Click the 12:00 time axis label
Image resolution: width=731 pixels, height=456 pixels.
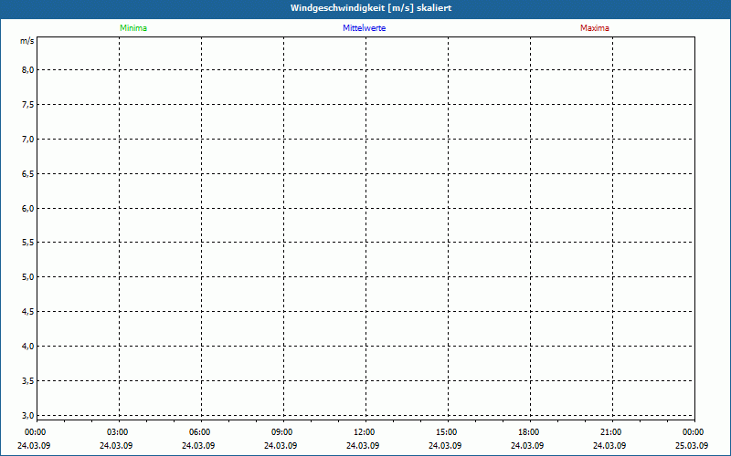tap(364, 432)
